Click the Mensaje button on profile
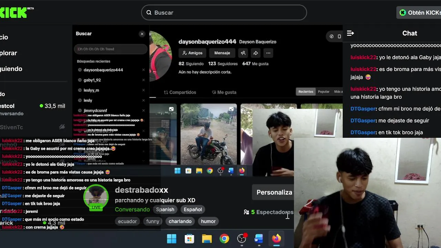Viewport: 441px width, 248px height. tap(222, 53)
